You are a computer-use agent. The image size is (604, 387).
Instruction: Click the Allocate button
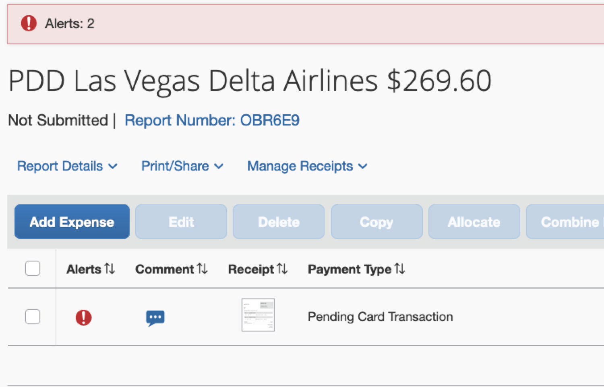[474, 222]
